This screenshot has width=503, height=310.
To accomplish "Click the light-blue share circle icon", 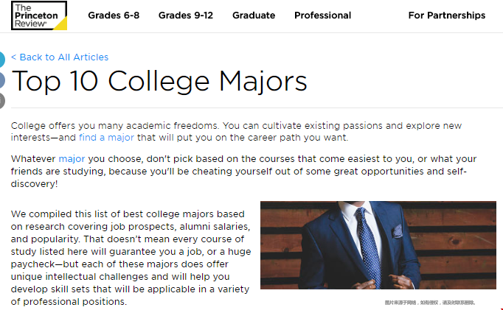I will click(2, 59).
